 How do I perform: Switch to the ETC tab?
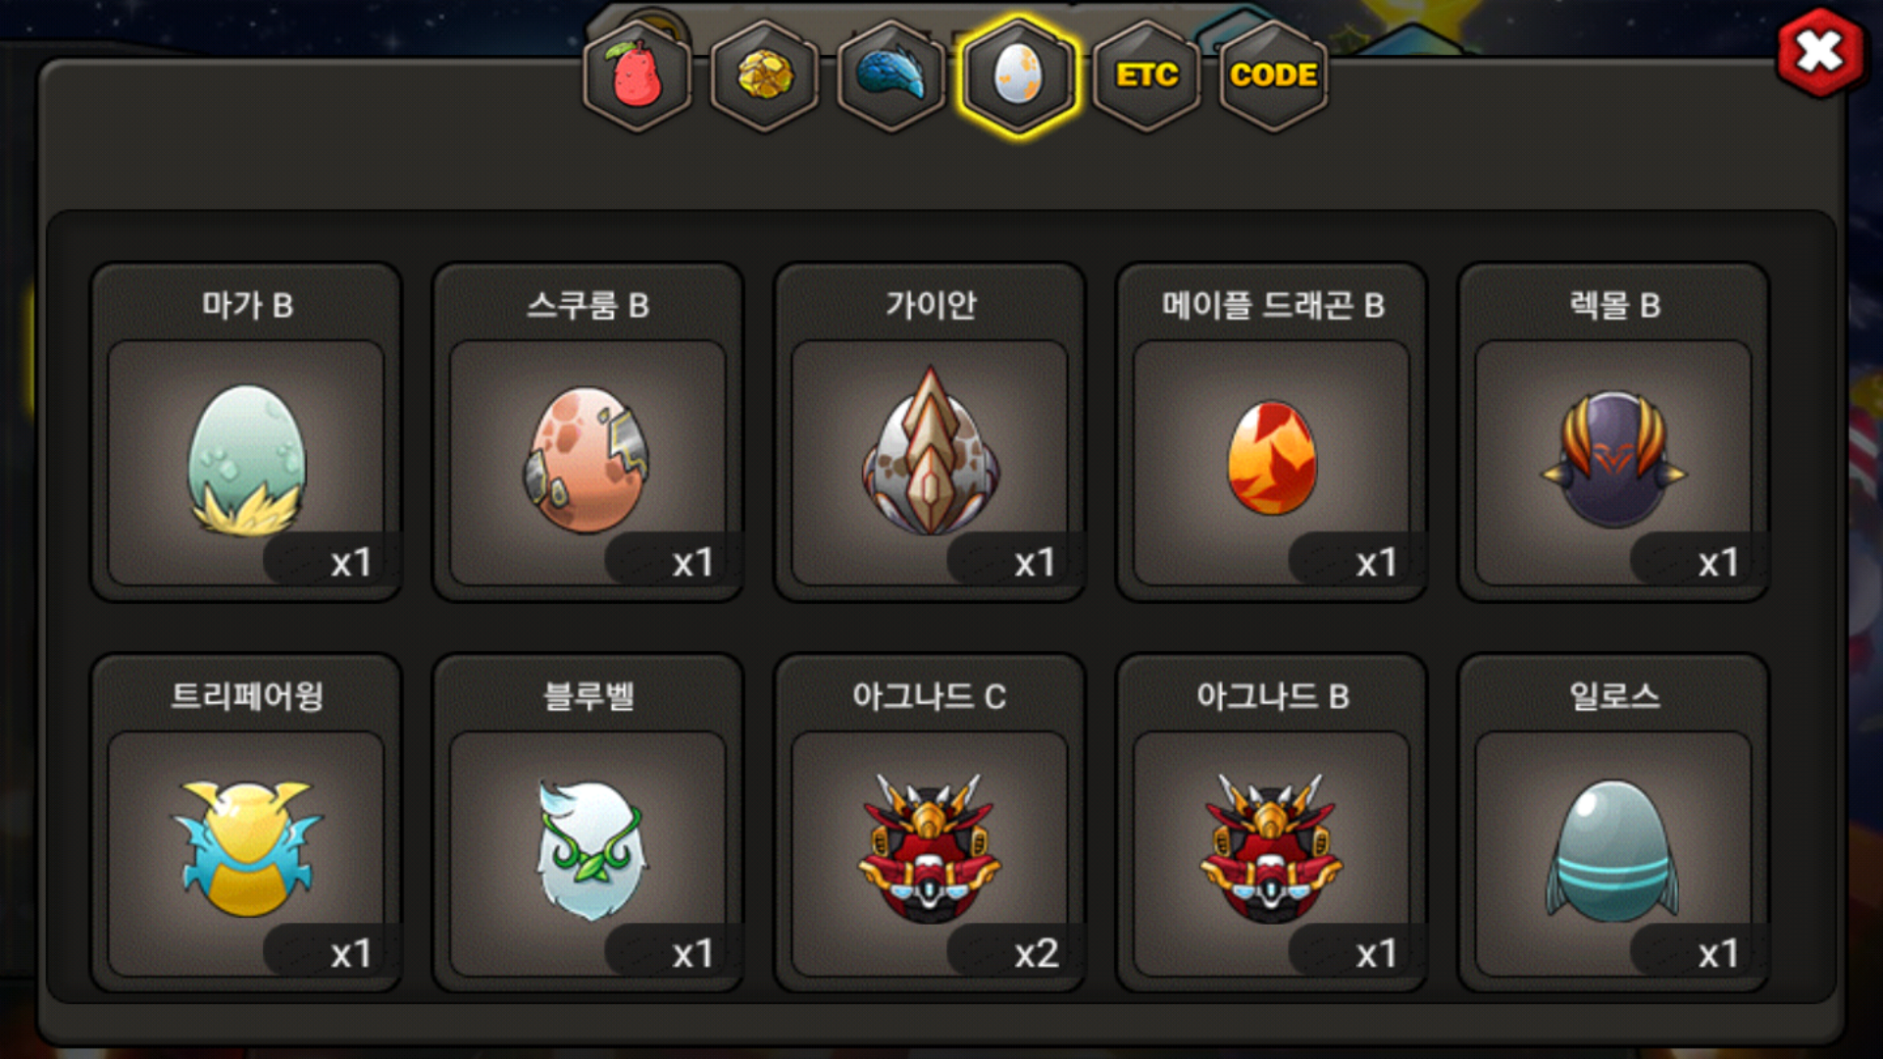1146,76
